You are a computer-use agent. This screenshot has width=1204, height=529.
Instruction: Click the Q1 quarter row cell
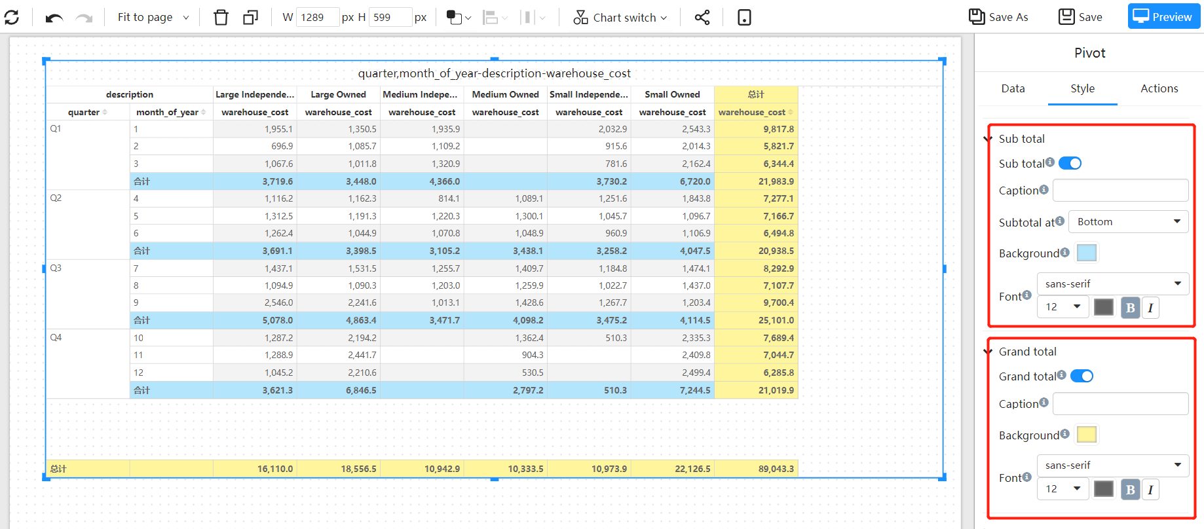(88, 155)
